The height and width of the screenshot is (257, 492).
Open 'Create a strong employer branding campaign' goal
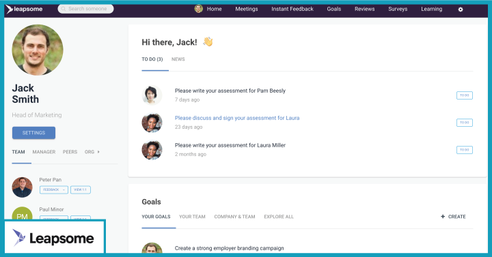[230, 248]
